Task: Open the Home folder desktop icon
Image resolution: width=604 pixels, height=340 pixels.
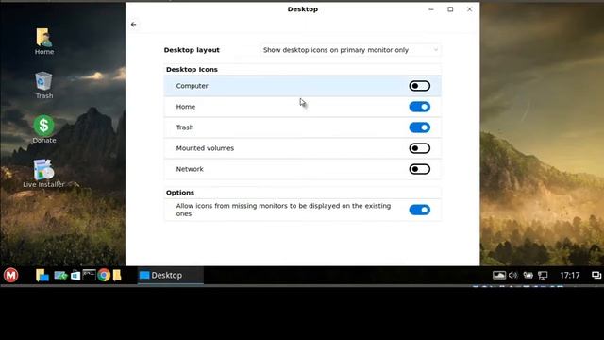Action: (44, 42)
